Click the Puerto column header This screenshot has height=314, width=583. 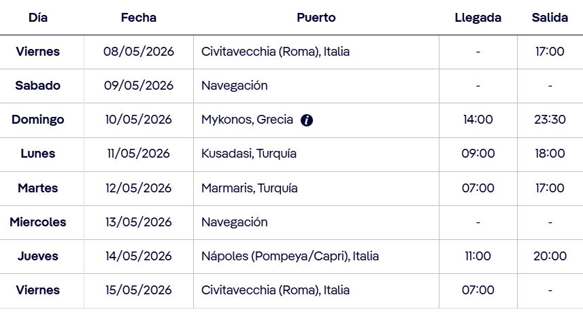coord(316,18)
